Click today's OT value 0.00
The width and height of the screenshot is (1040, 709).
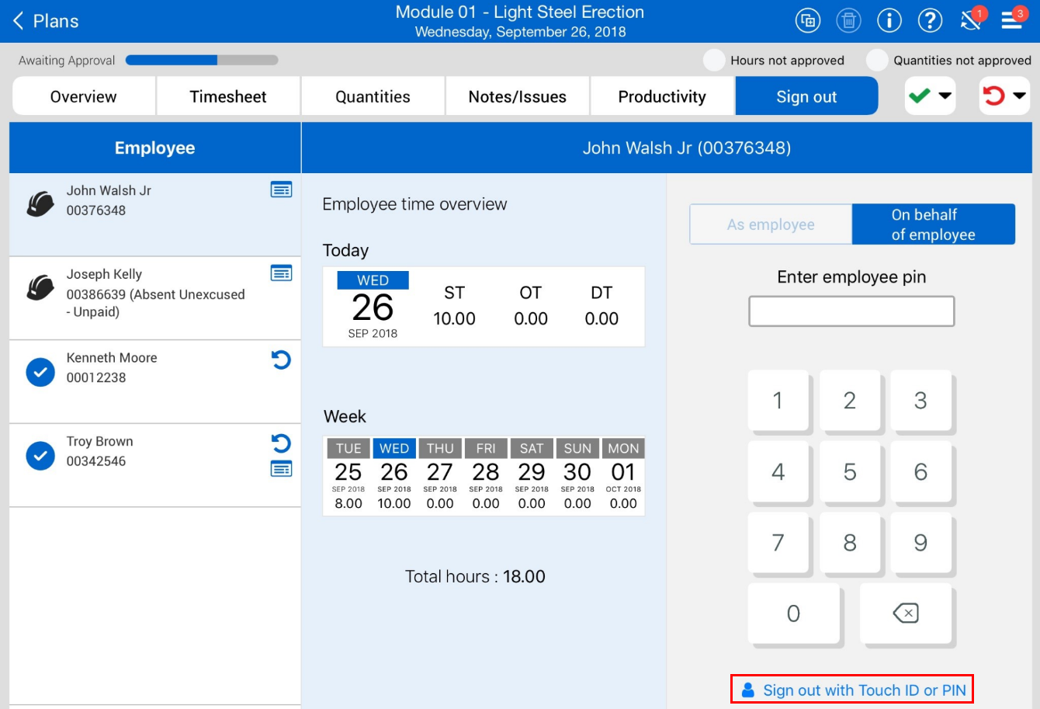click(531, 319)
